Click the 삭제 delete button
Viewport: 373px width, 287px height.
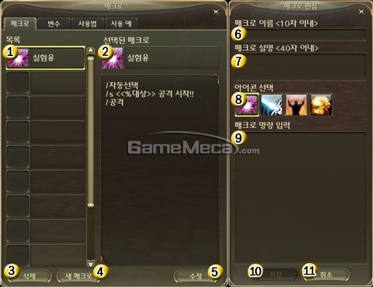click(29, 276)
